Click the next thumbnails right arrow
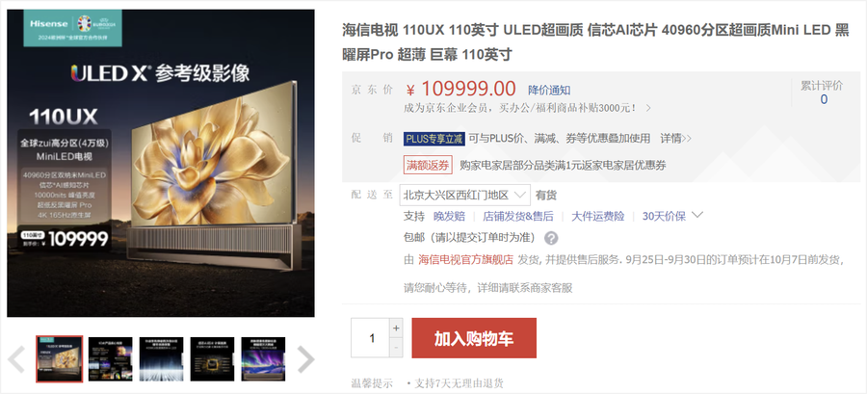The width and height of the screenshot is (867, 394). click(x=305, y=359)
